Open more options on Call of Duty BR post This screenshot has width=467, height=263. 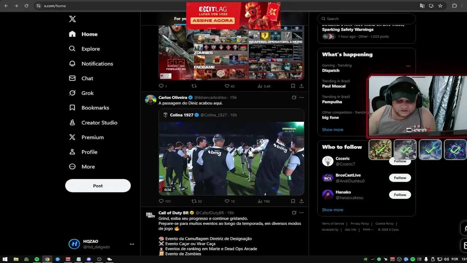click(301, 213)
